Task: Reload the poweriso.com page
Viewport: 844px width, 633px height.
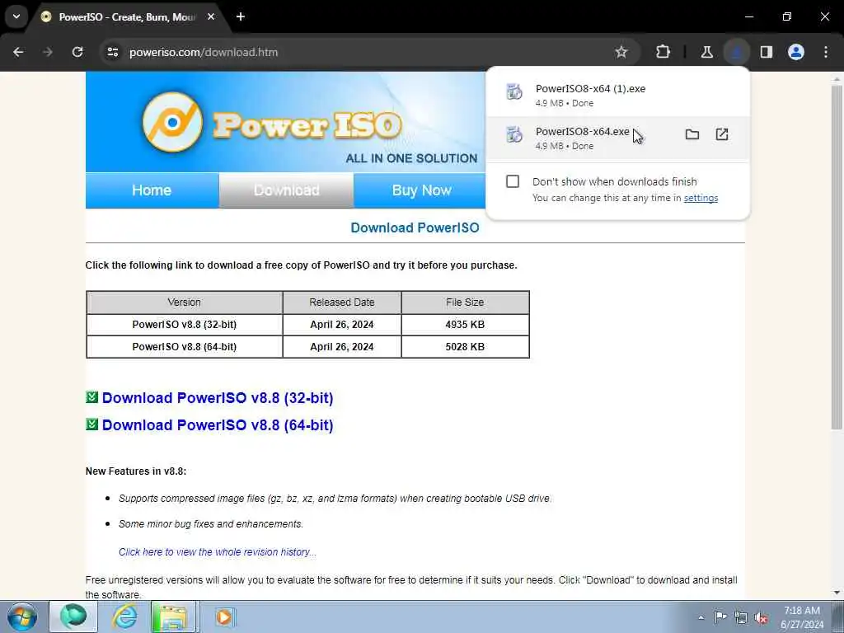Action: 77,52
